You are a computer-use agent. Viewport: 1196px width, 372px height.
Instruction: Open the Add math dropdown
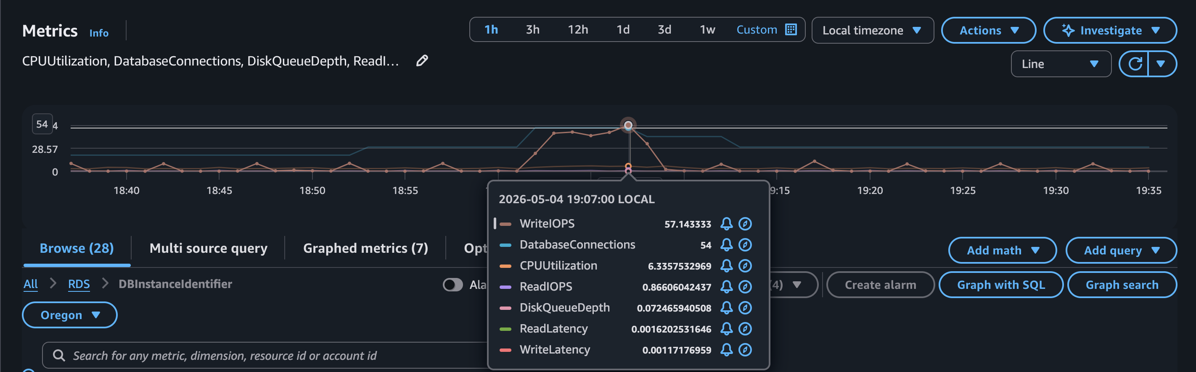point(1002,251)
